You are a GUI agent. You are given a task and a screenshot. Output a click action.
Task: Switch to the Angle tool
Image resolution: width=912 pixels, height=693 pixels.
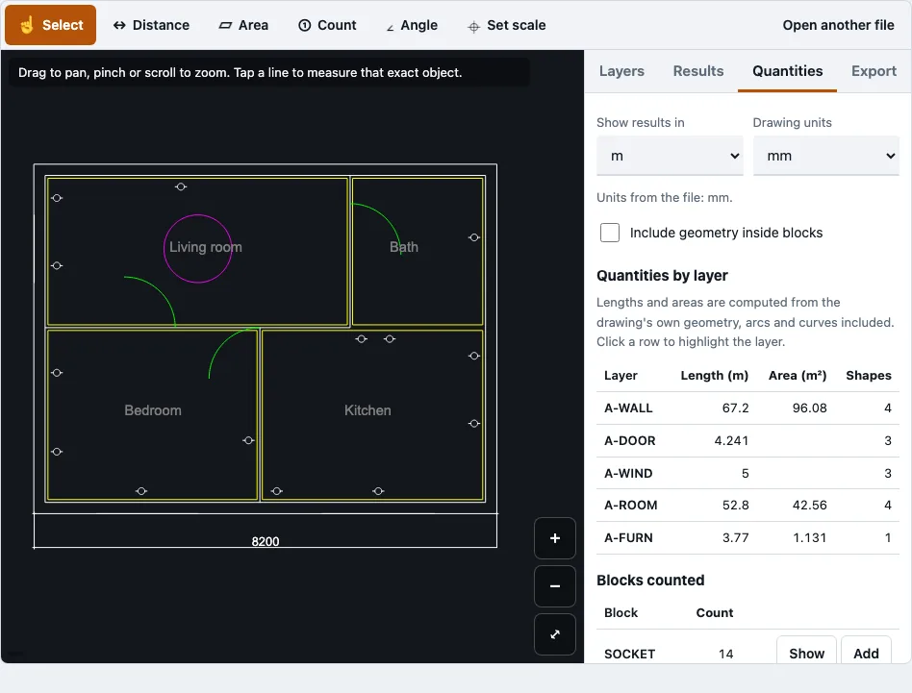[x=412, y=25]
